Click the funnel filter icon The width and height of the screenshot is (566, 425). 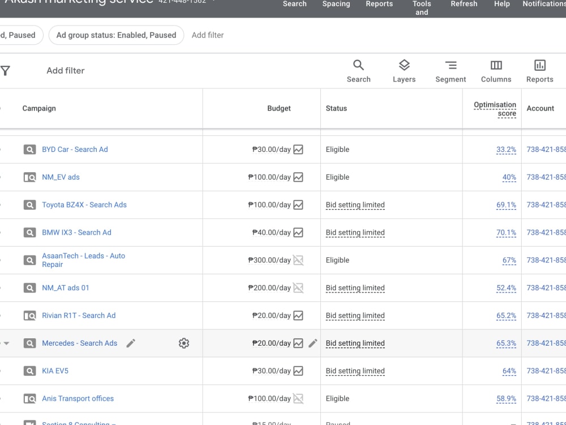[6, 70]
